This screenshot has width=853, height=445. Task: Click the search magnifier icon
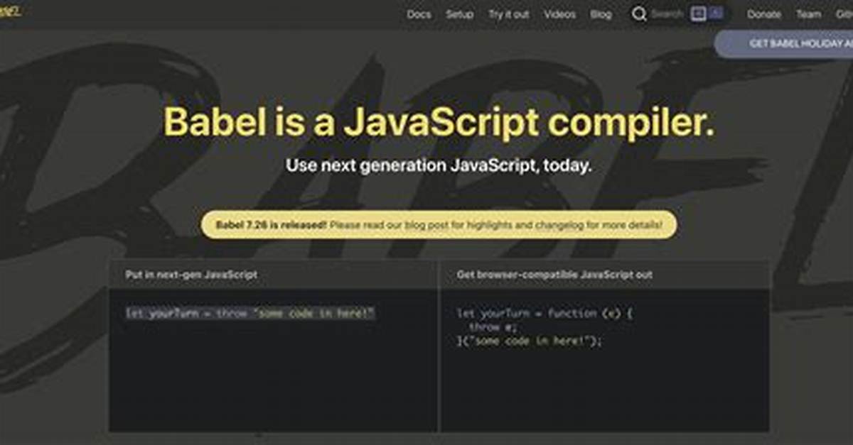[639, 14]
